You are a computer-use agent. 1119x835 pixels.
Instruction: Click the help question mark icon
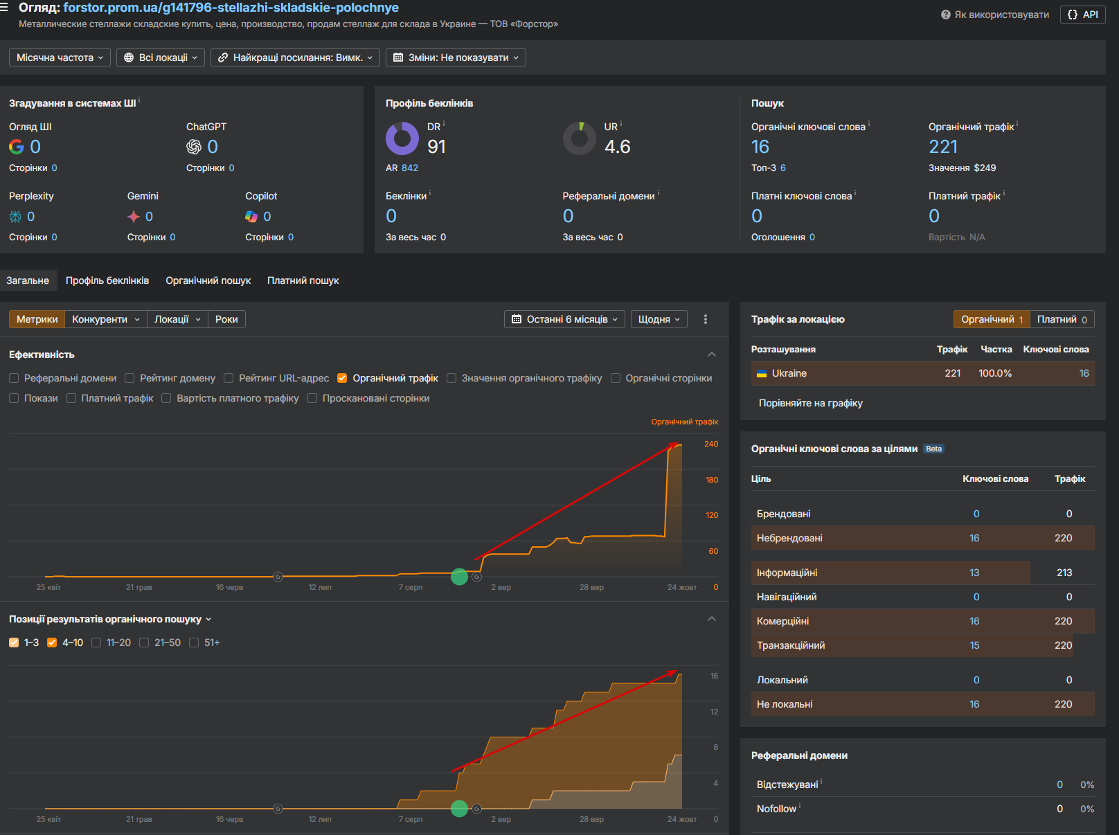(945, 15)
